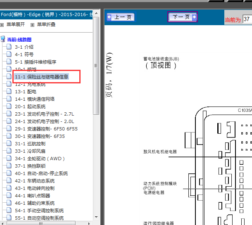
Task: Click the page icon beside 3-1 介绍
Action: pyautogui.click(x=9, y=46)
